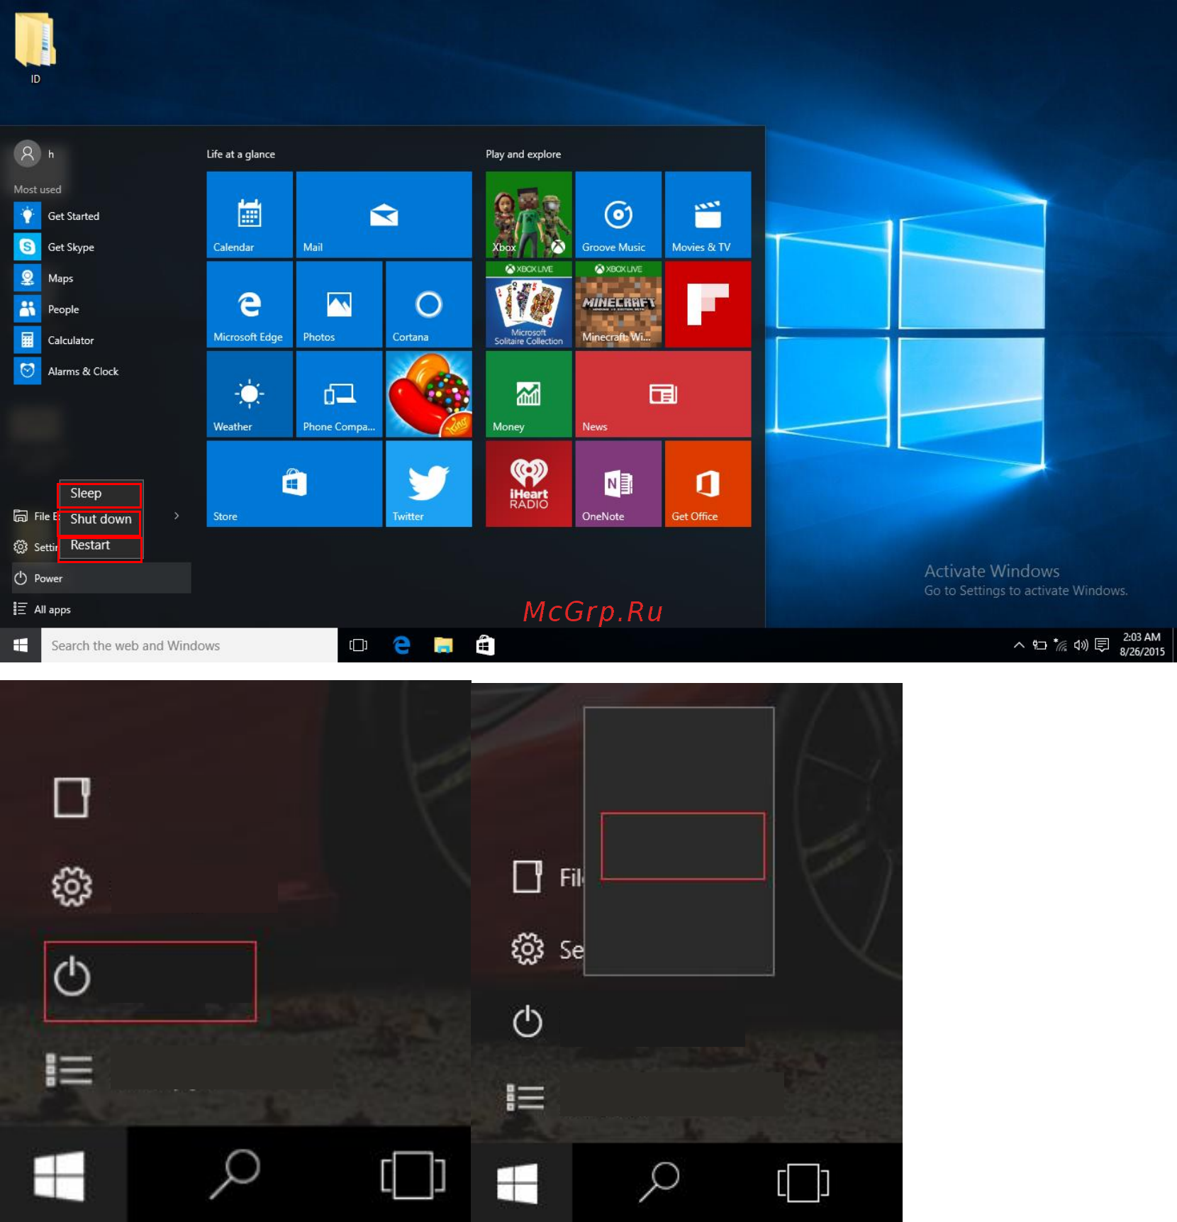Choose Shut down from the power menu

[x=100, y=520]
